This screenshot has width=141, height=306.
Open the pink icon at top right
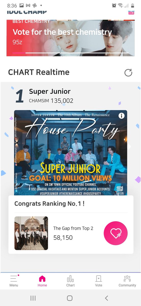click(131, 12)
